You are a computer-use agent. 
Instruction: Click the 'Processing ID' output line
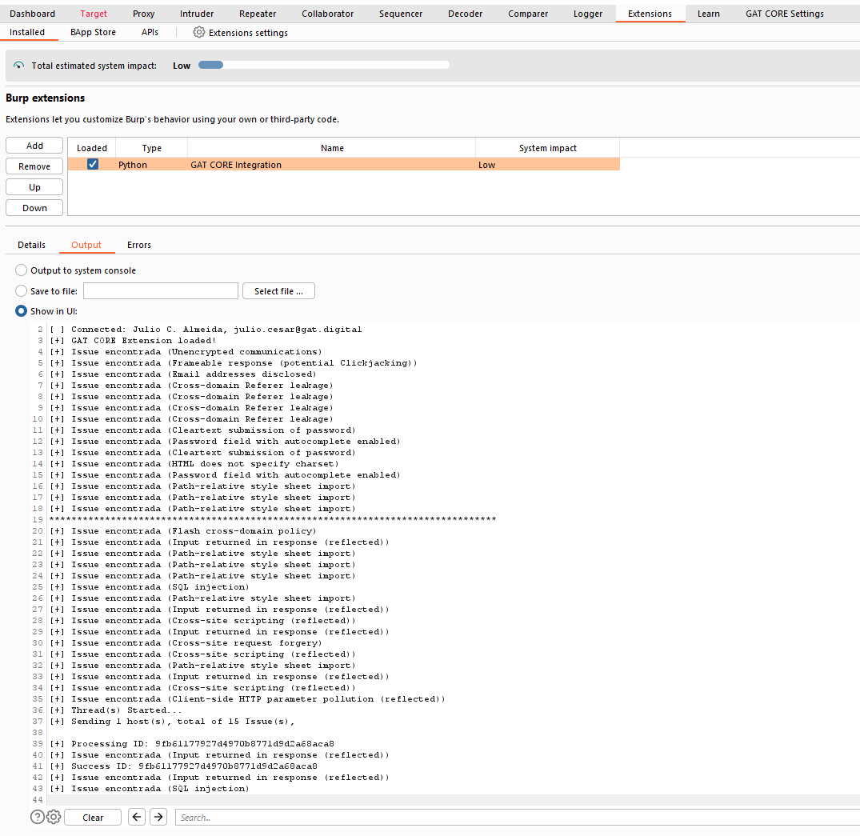(x=192, y=744)
